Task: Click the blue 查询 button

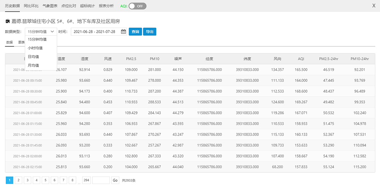Action: (x=135, y=32)
